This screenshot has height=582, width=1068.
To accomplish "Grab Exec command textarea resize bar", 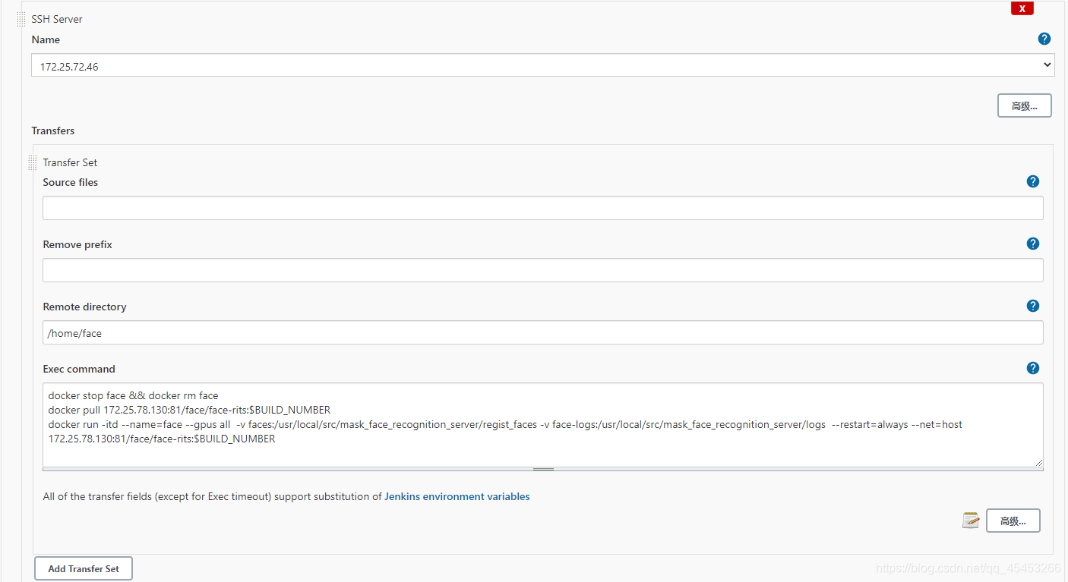I will click(543, 470).
